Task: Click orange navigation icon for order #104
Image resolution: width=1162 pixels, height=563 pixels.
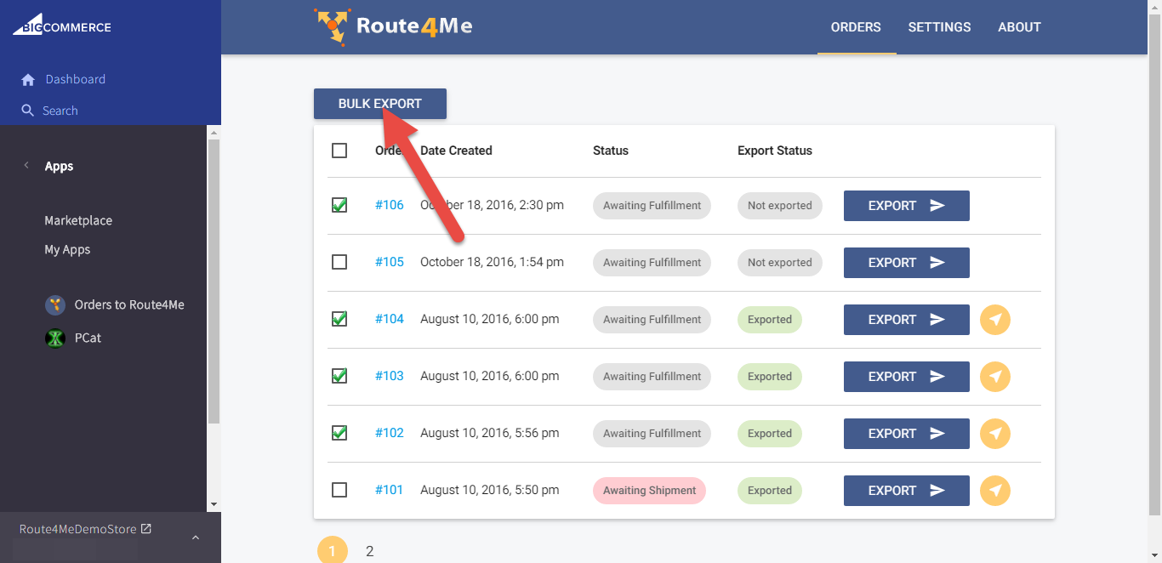Action: point(995,320)
